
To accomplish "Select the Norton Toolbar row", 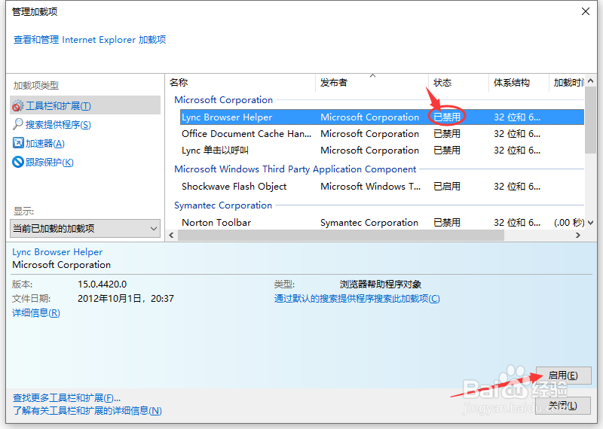I will [382, 222].
